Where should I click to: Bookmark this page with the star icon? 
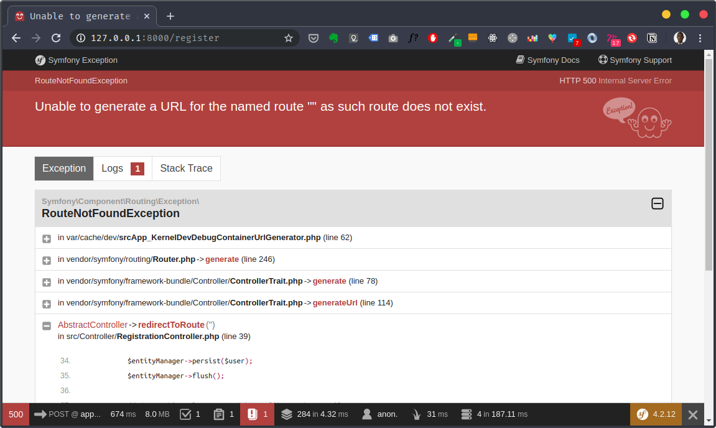(x=289, y=38)
